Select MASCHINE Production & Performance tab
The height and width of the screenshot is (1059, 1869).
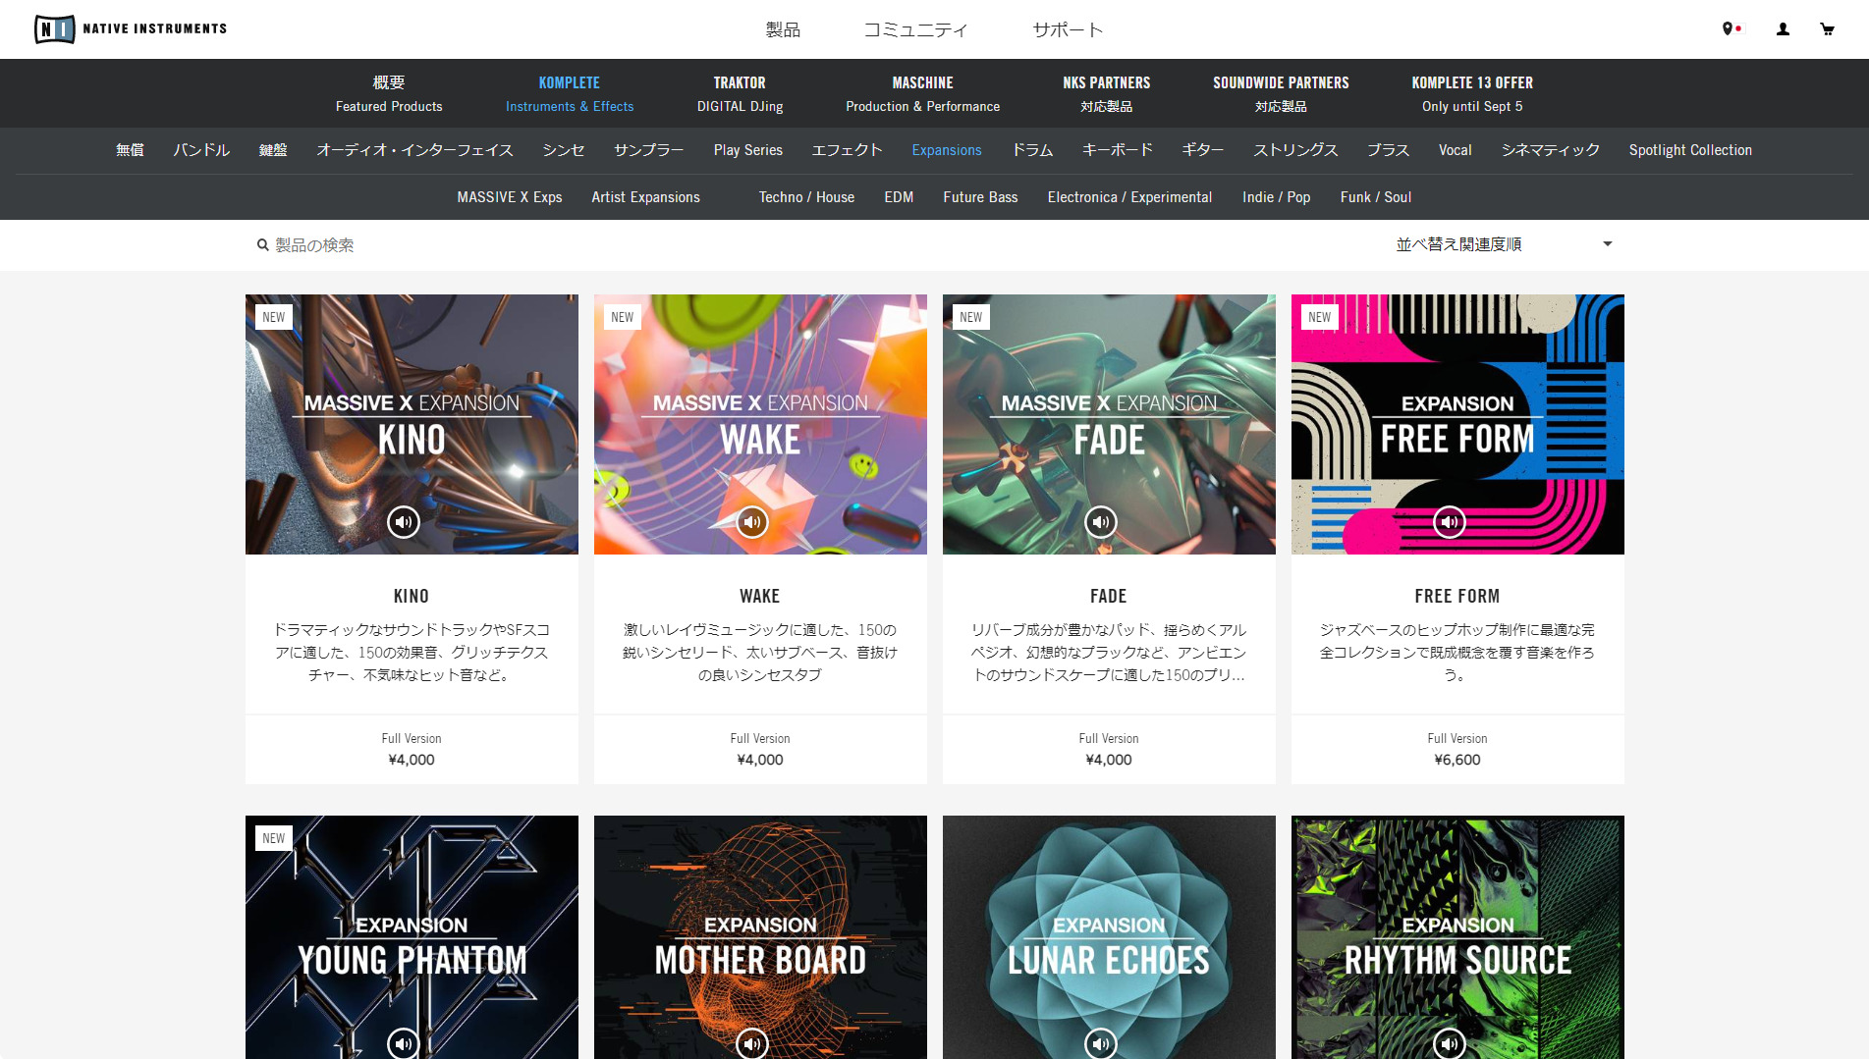click(x=922, y=93)
